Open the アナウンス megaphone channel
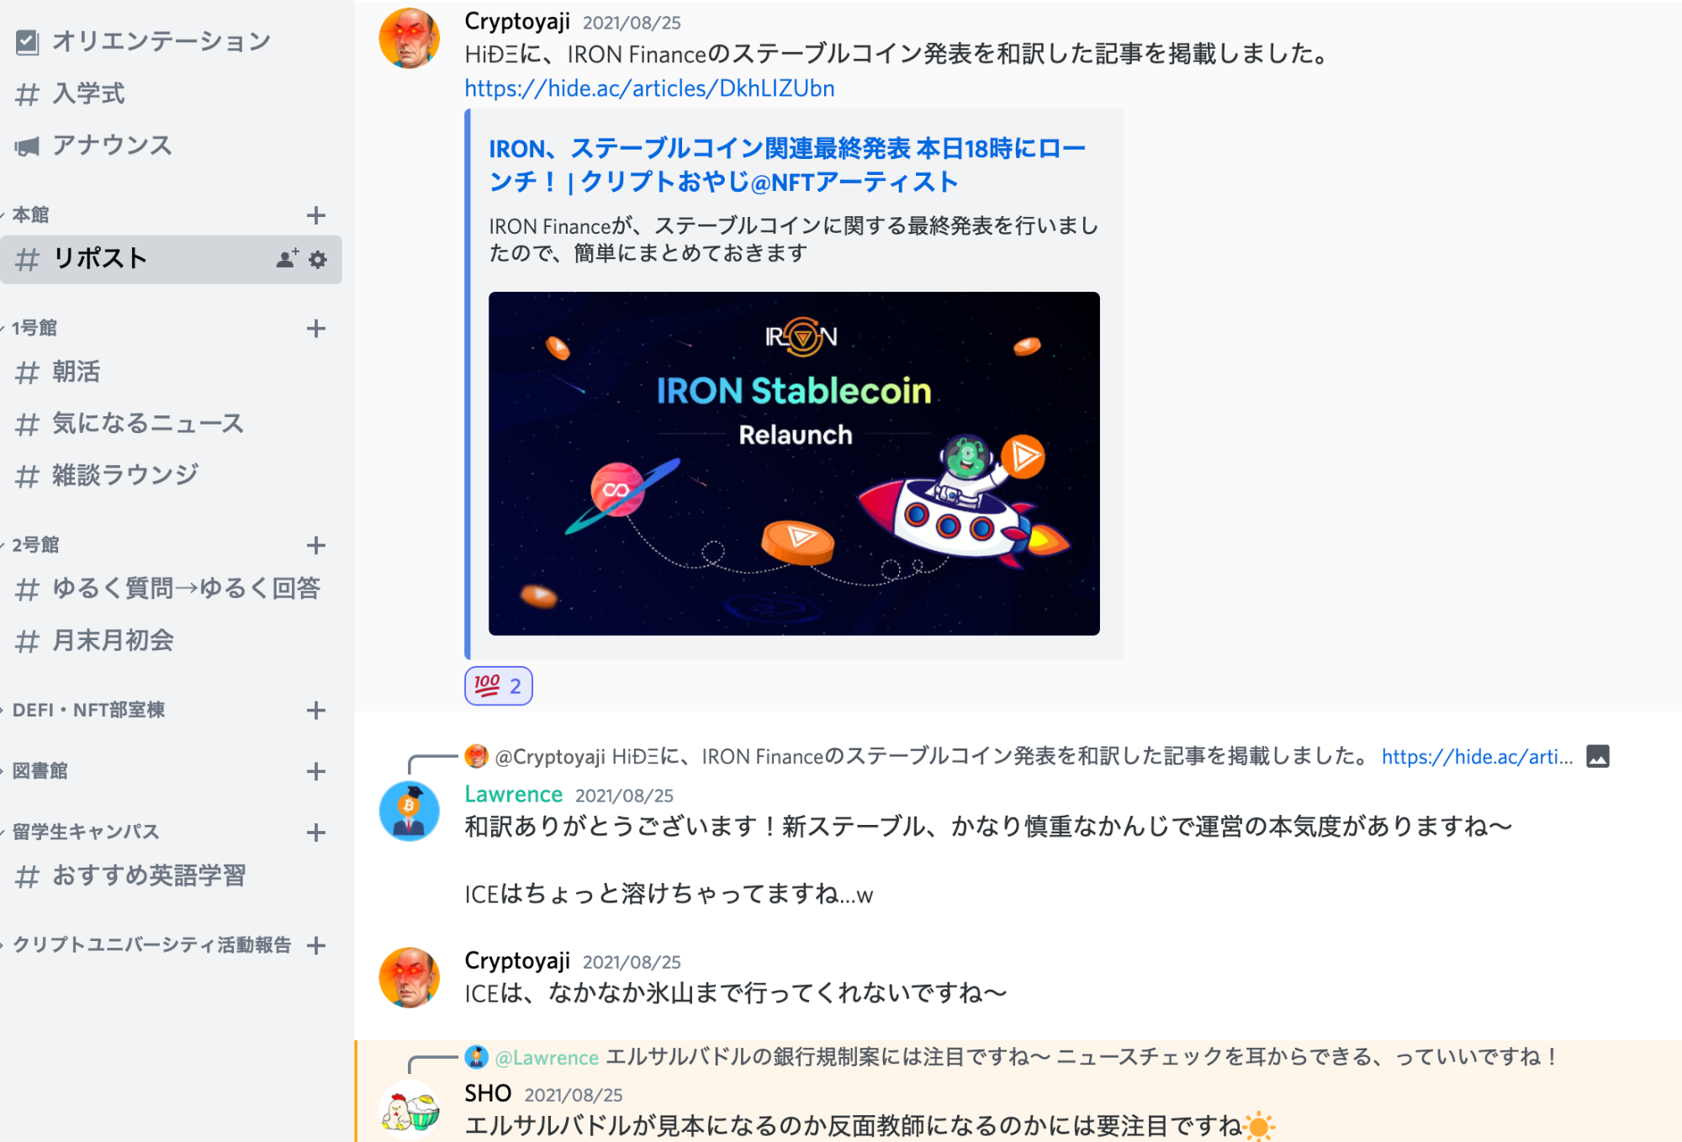 click(x=172, y=145)
